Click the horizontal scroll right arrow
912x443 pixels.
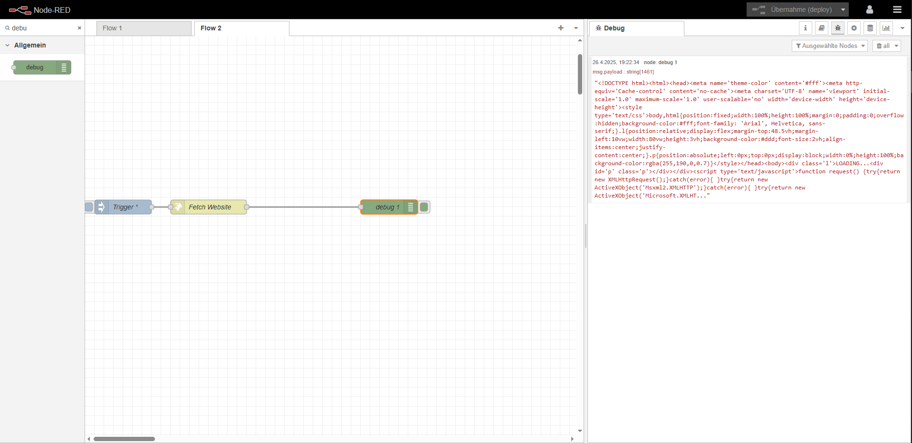coord(572,439)
